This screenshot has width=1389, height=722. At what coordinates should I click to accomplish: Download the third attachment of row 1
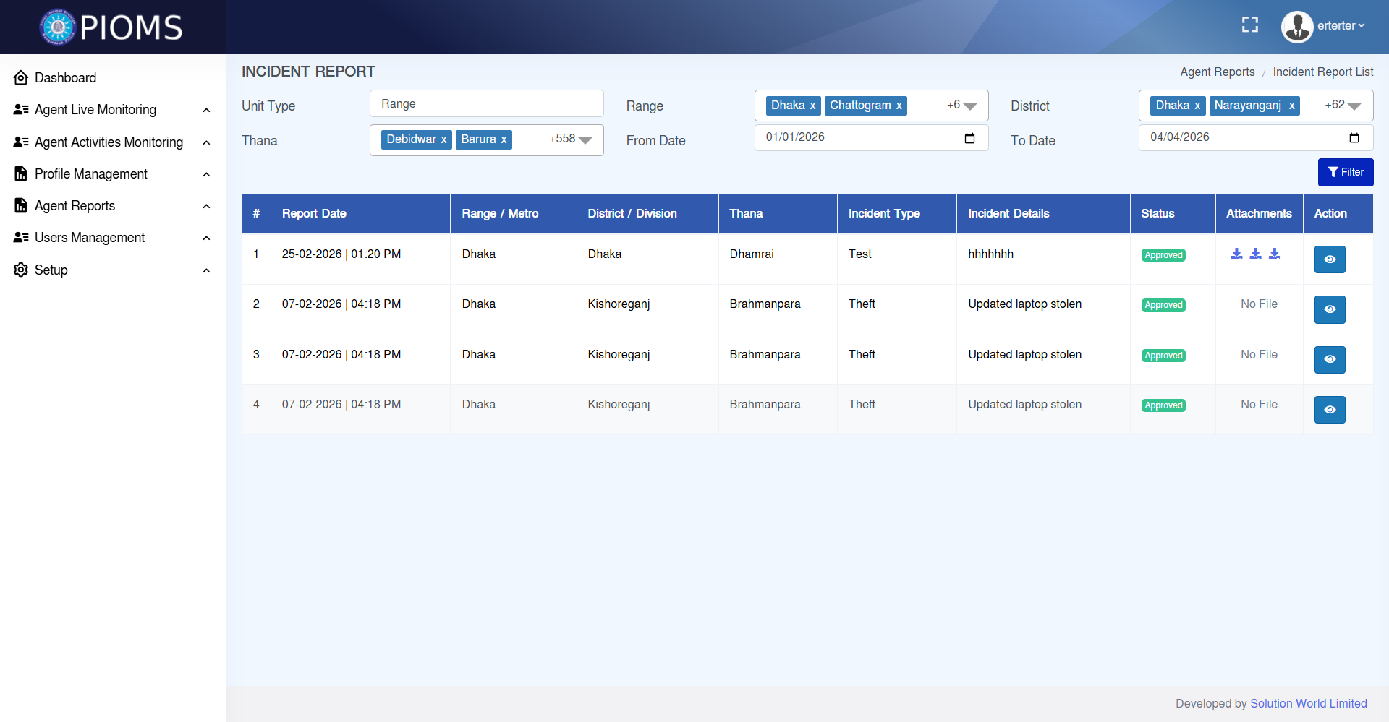coord(1275,254)
